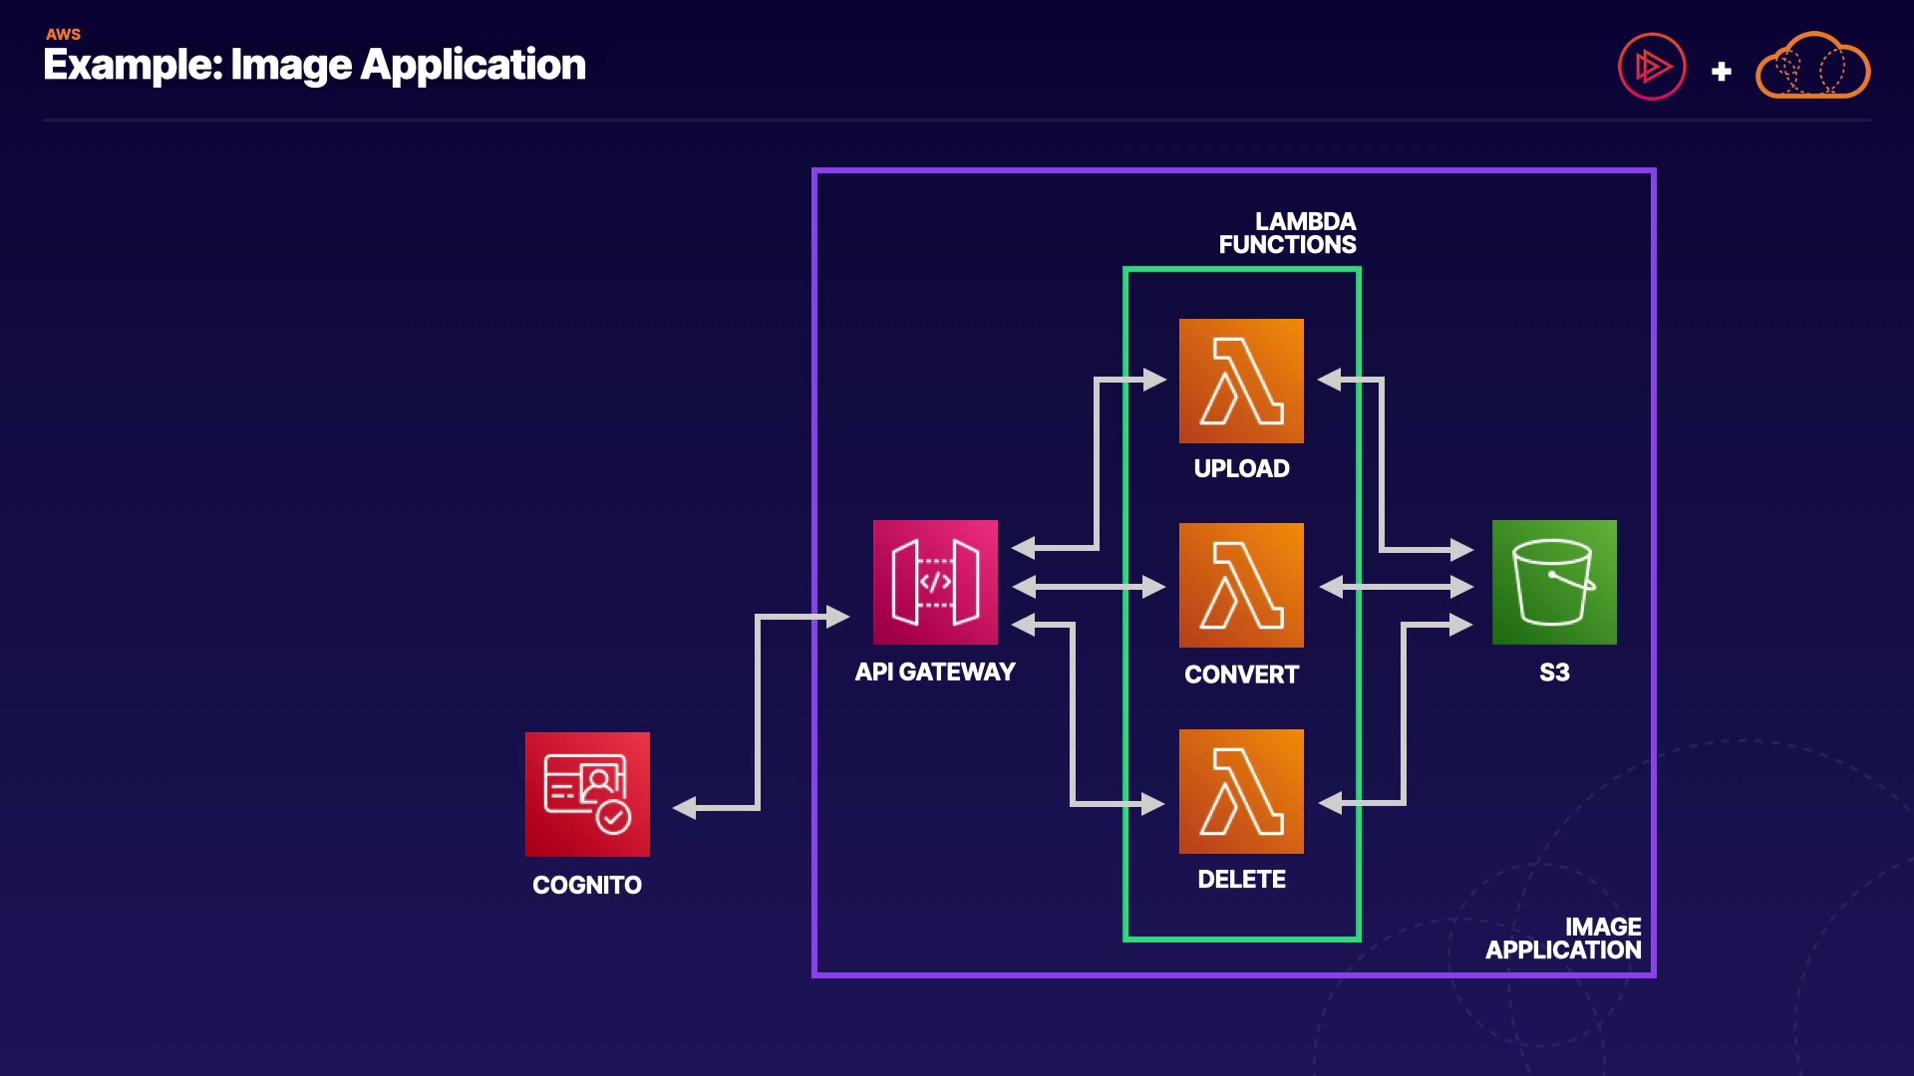
Task: Click the UPLOAD label under the lambda
Action: pyautogui.click(x=1241, y=468)
